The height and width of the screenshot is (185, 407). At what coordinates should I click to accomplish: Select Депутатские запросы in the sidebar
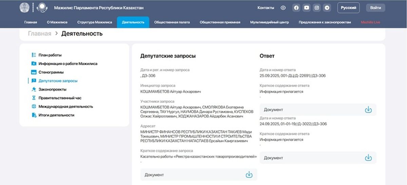(x=58, y=81)
